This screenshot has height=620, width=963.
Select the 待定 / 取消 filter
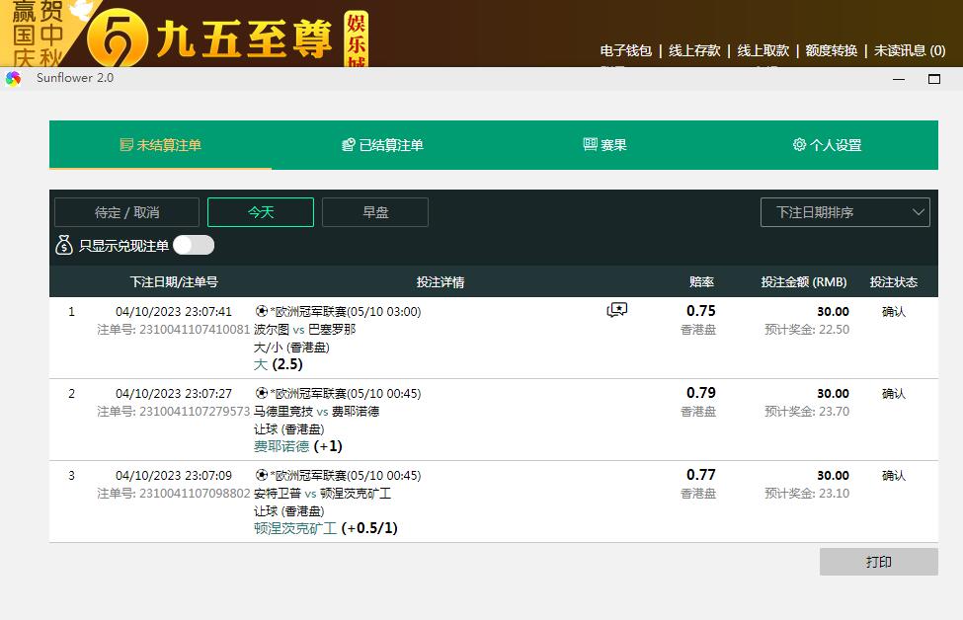[x=126, y=212]
